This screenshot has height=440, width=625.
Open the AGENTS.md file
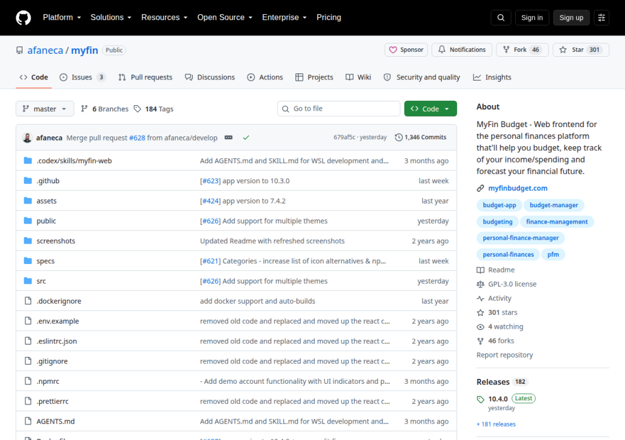56,421
